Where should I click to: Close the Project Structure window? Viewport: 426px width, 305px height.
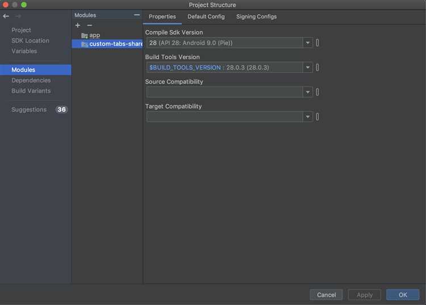(x=6, y=5)
